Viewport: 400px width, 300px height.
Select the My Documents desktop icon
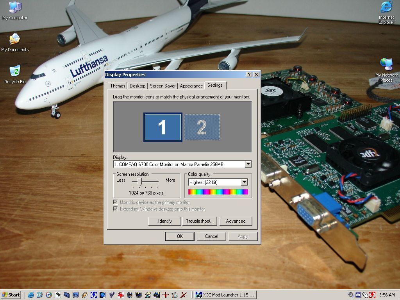tap(15, 43)
